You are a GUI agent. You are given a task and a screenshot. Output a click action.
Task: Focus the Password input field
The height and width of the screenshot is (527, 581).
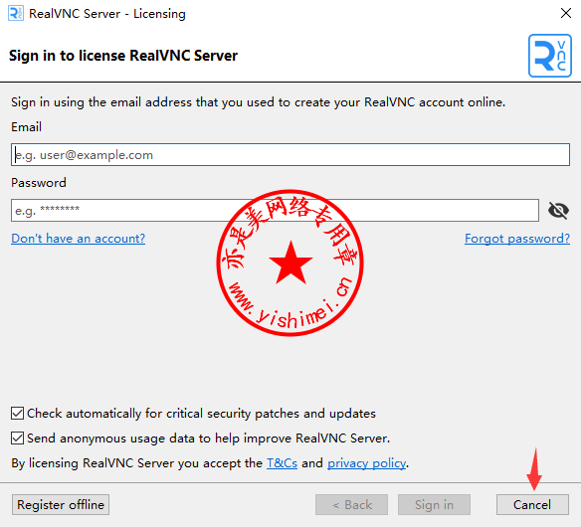tap(275, 211)
